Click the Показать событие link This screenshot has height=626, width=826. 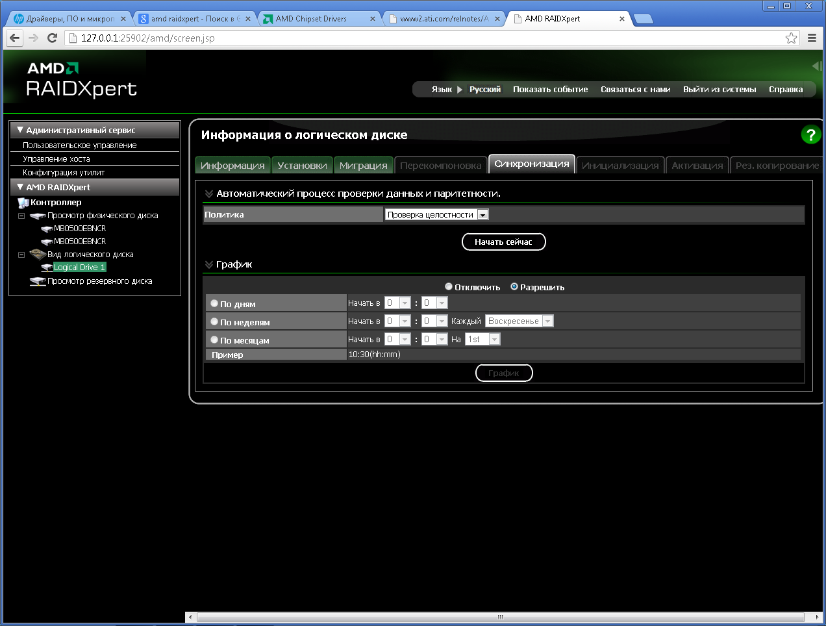tap(550, 90)
